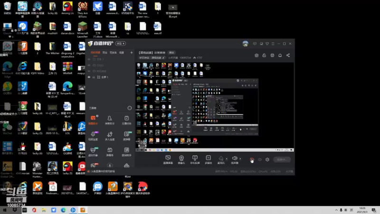Toggle the microphone on or off
The image size is (380, 214).
pos(221,160)
